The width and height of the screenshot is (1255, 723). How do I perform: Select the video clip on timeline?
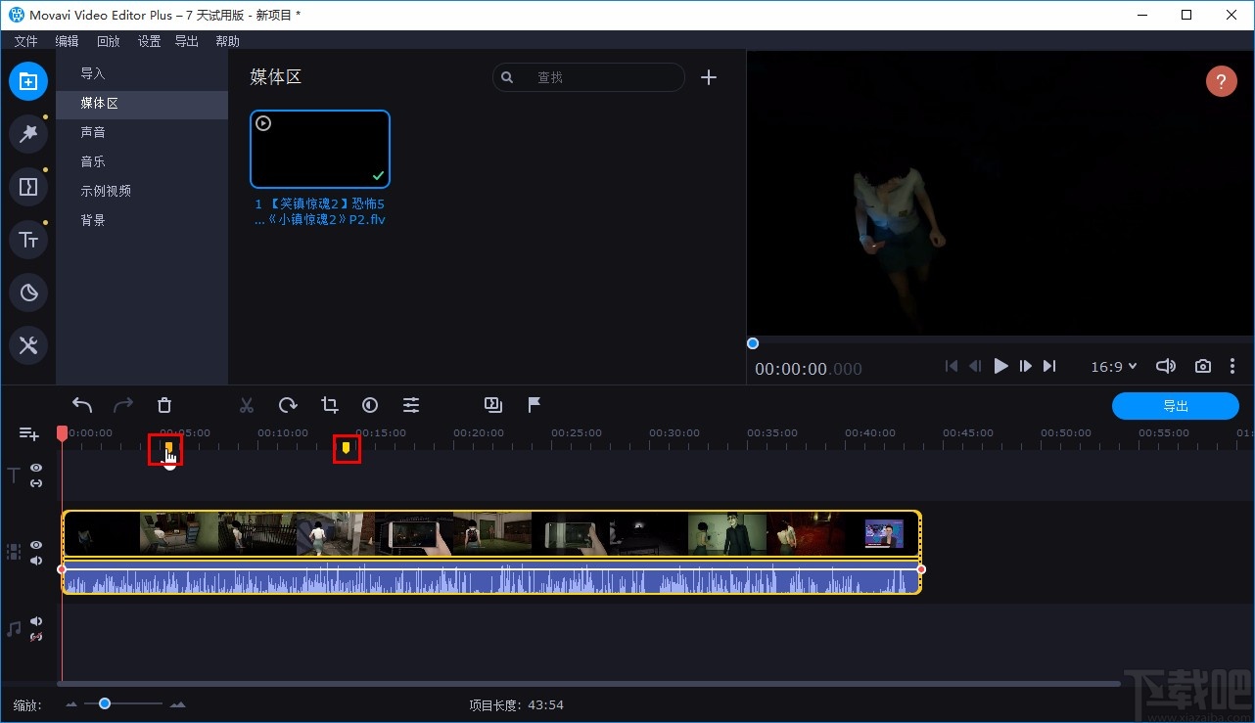point(491,534)
